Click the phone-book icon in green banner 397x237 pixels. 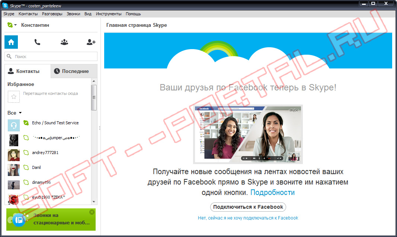(19, 220)
